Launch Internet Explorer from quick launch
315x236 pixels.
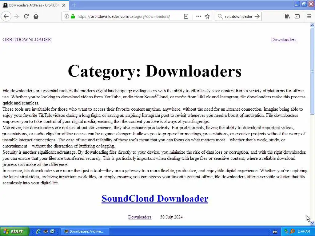[x=38, y=231]
